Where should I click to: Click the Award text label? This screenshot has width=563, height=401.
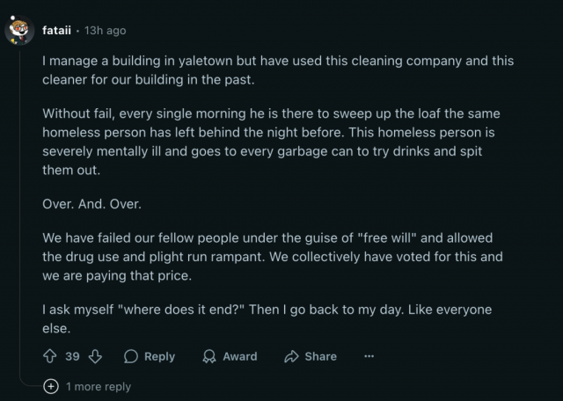[240, 356]
